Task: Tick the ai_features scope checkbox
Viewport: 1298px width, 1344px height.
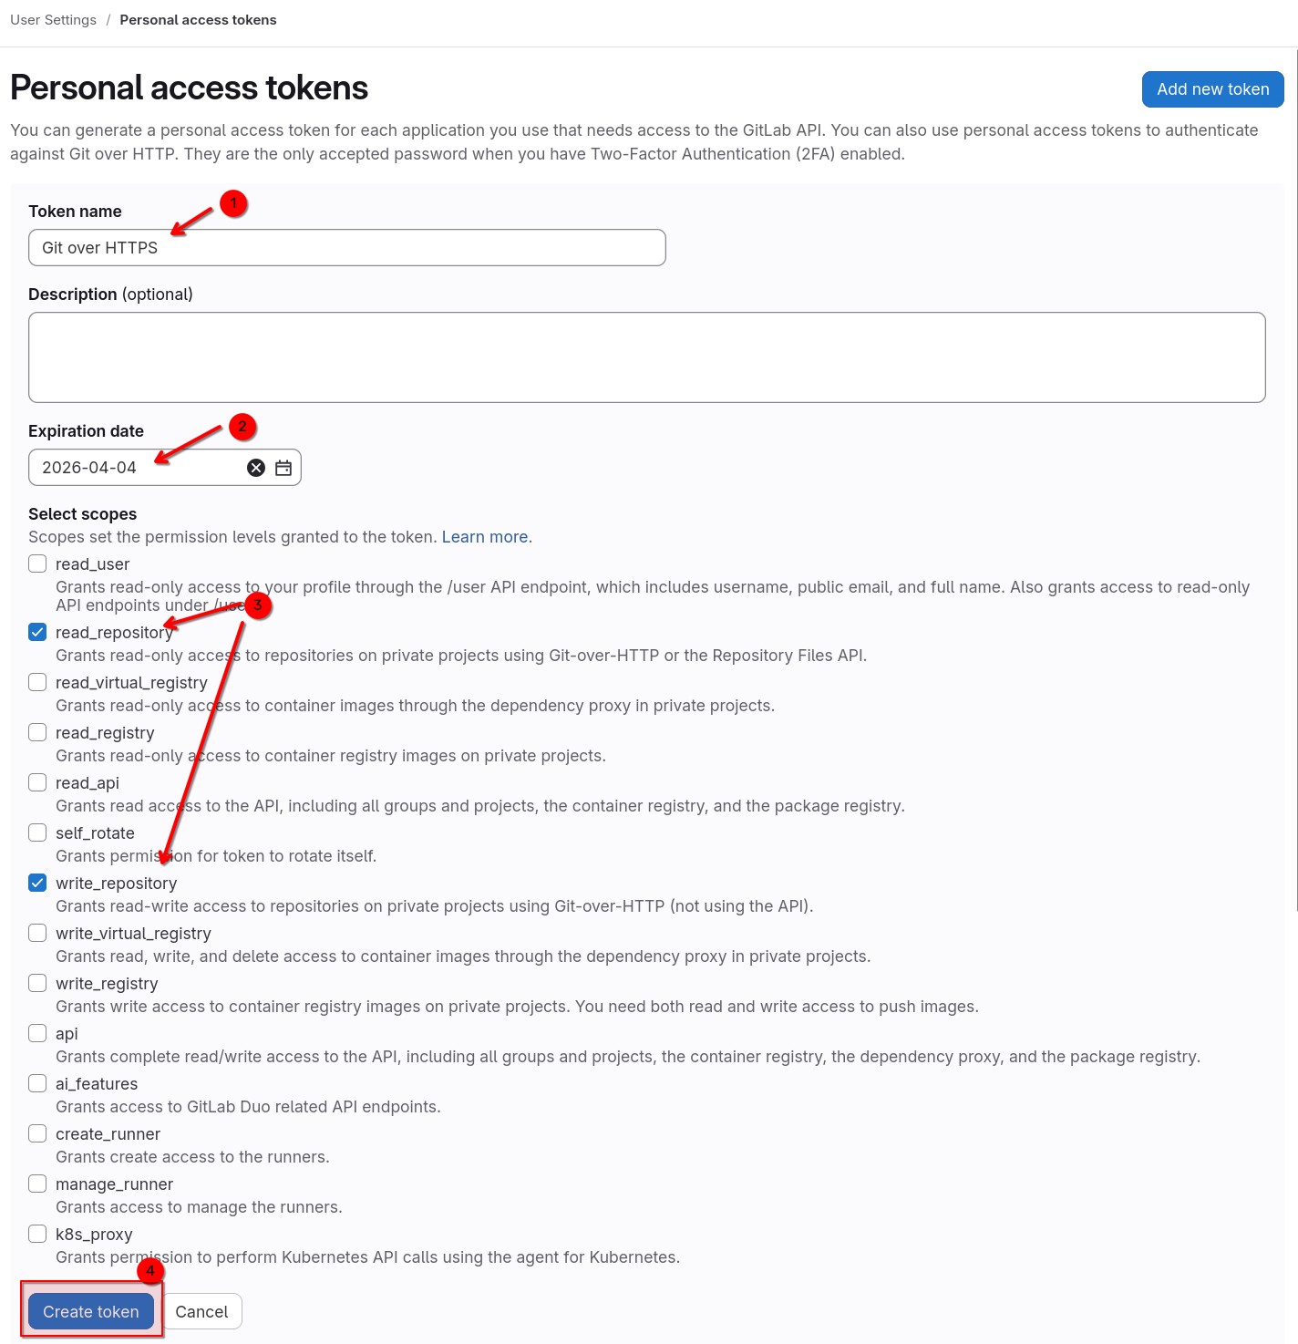Action: click(x=37, y=1083)
